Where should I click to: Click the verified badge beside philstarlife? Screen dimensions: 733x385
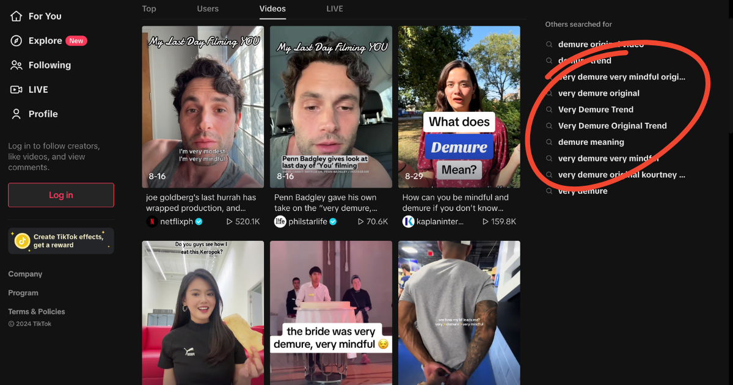[333, 221]
